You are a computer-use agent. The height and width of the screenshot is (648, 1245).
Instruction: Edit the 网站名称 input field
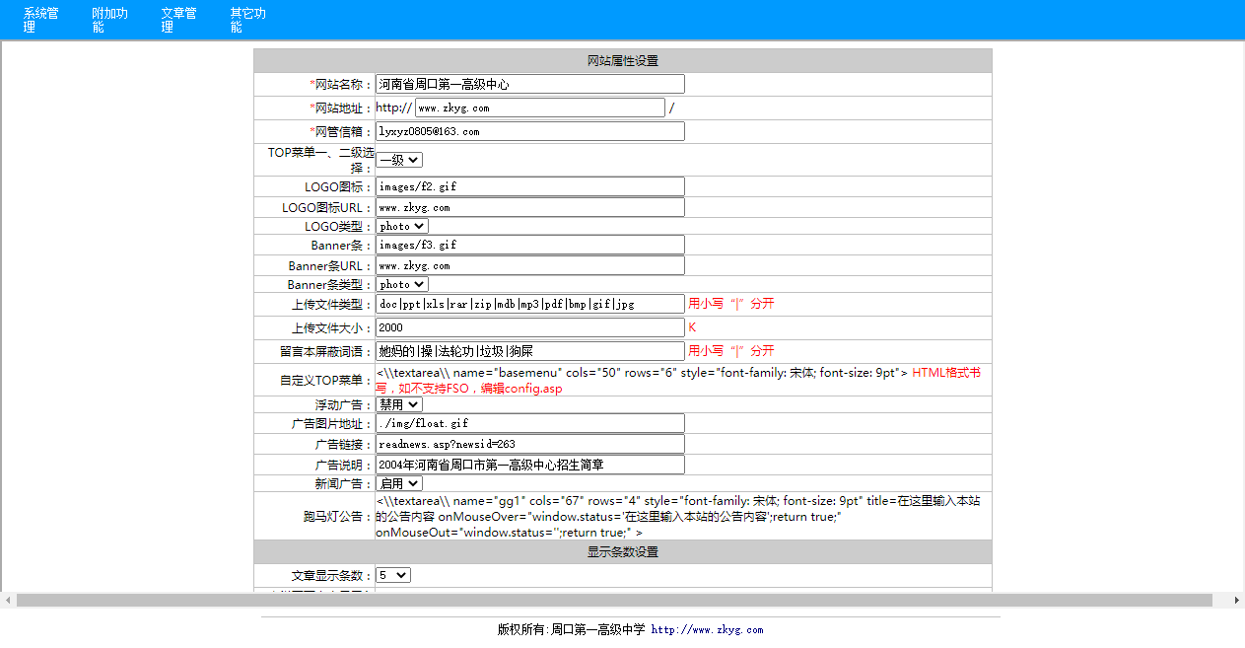[x=530, y=85]
